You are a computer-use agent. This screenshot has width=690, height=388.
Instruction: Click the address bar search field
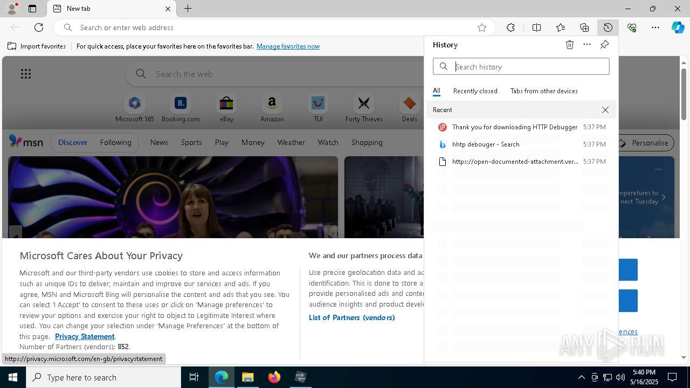coord(275,27)
